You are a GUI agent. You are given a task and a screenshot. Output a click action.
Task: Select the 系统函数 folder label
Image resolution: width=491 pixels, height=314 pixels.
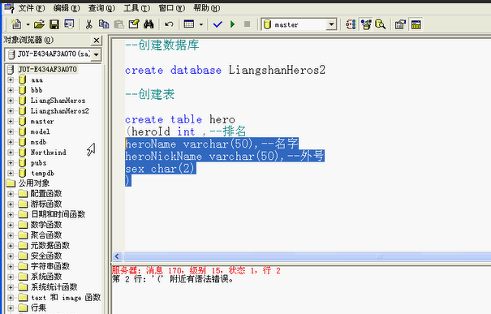click(46, 277)
